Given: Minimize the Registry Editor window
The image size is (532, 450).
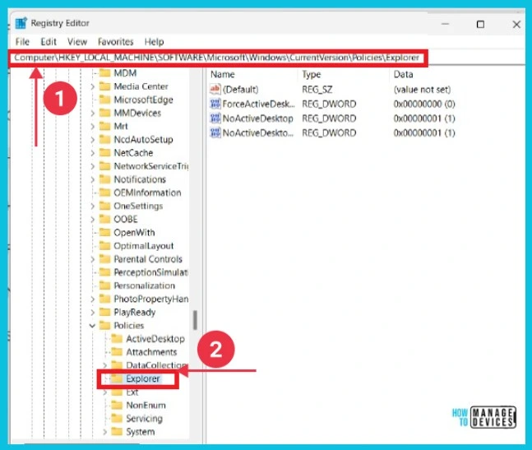Looking at the screenshot, I should click(x=445, y=25).
